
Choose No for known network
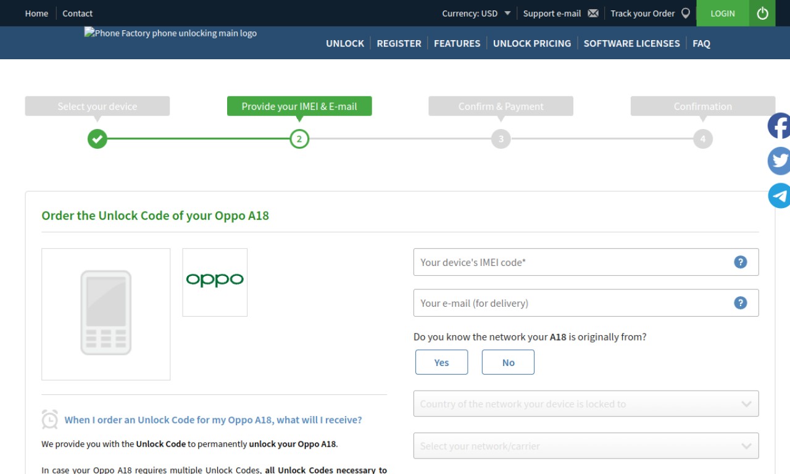pos(508,362)
